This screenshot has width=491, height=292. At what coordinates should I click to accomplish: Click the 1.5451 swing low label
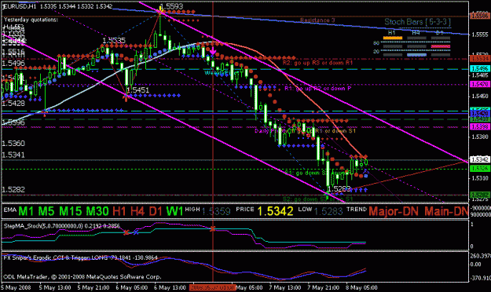137,90
